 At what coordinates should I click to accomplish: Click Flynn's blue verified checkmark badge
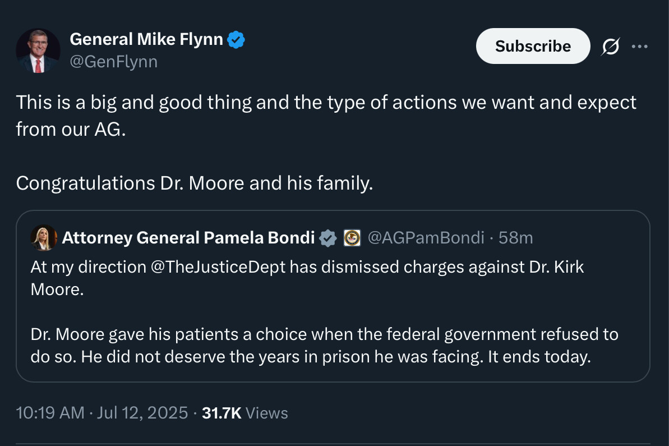coord(236,40)
